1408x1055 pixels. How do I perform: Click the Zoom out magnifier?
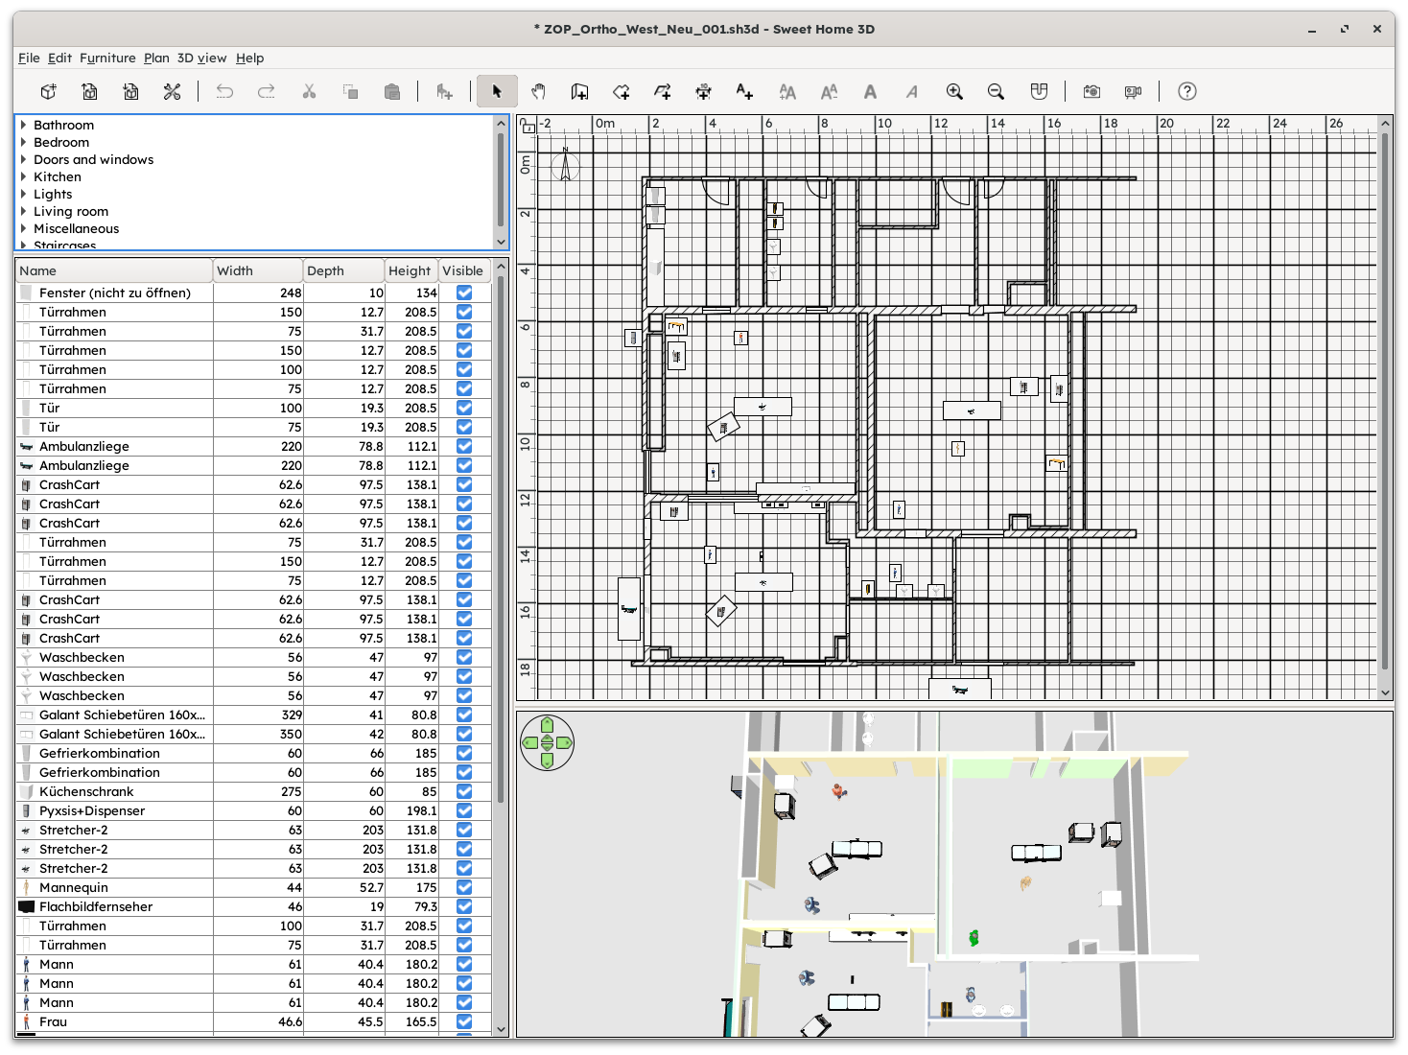(x=996, y=92)
